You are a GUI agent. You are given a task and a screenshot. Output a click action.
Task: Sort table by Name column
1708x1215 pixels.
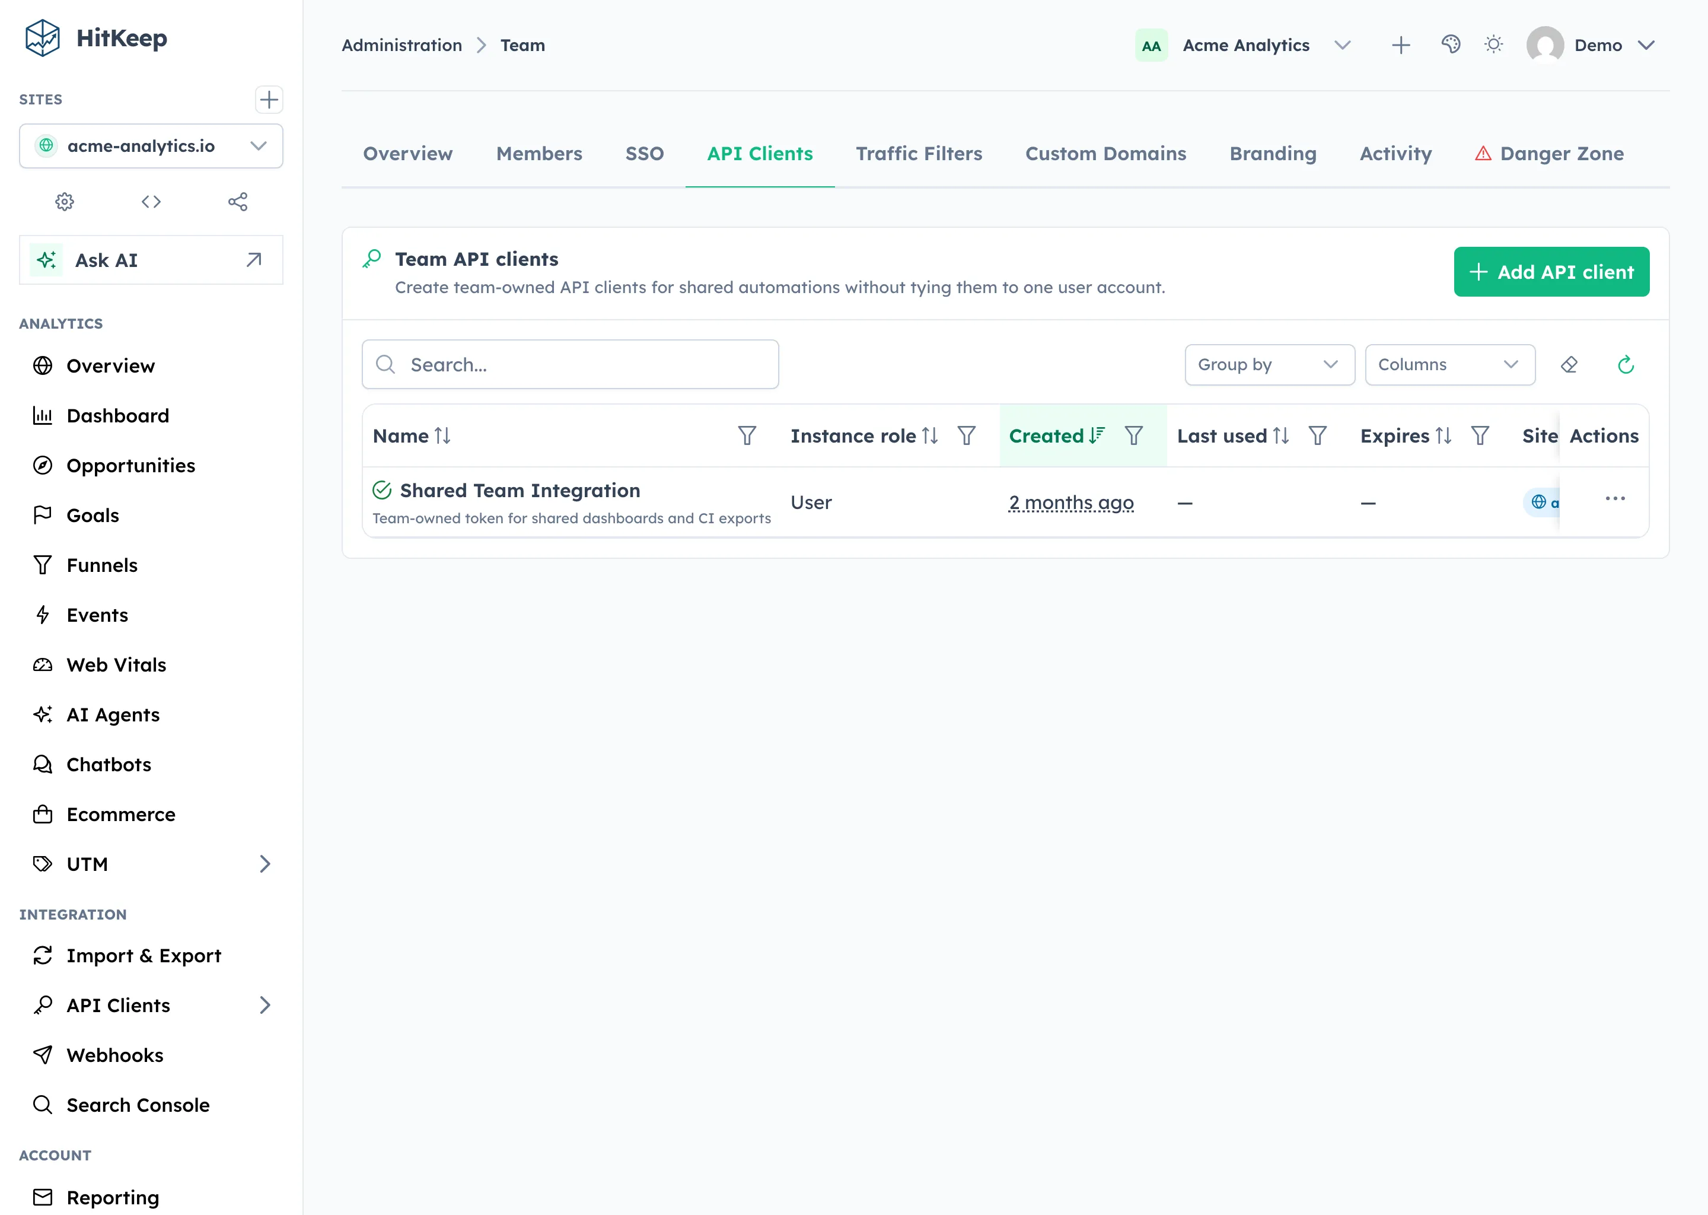point(442,435)
